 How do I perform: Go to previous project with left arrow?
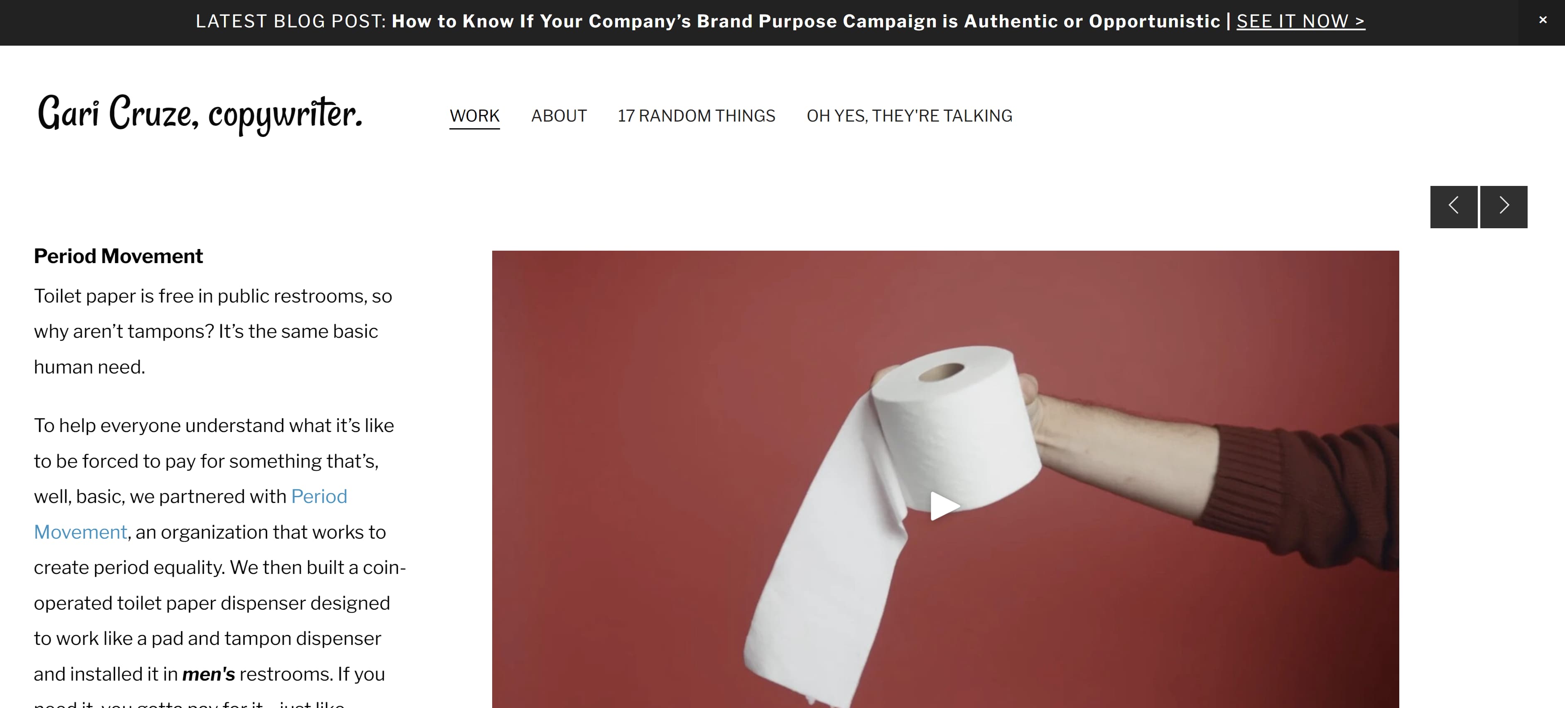click(1453, 206)
